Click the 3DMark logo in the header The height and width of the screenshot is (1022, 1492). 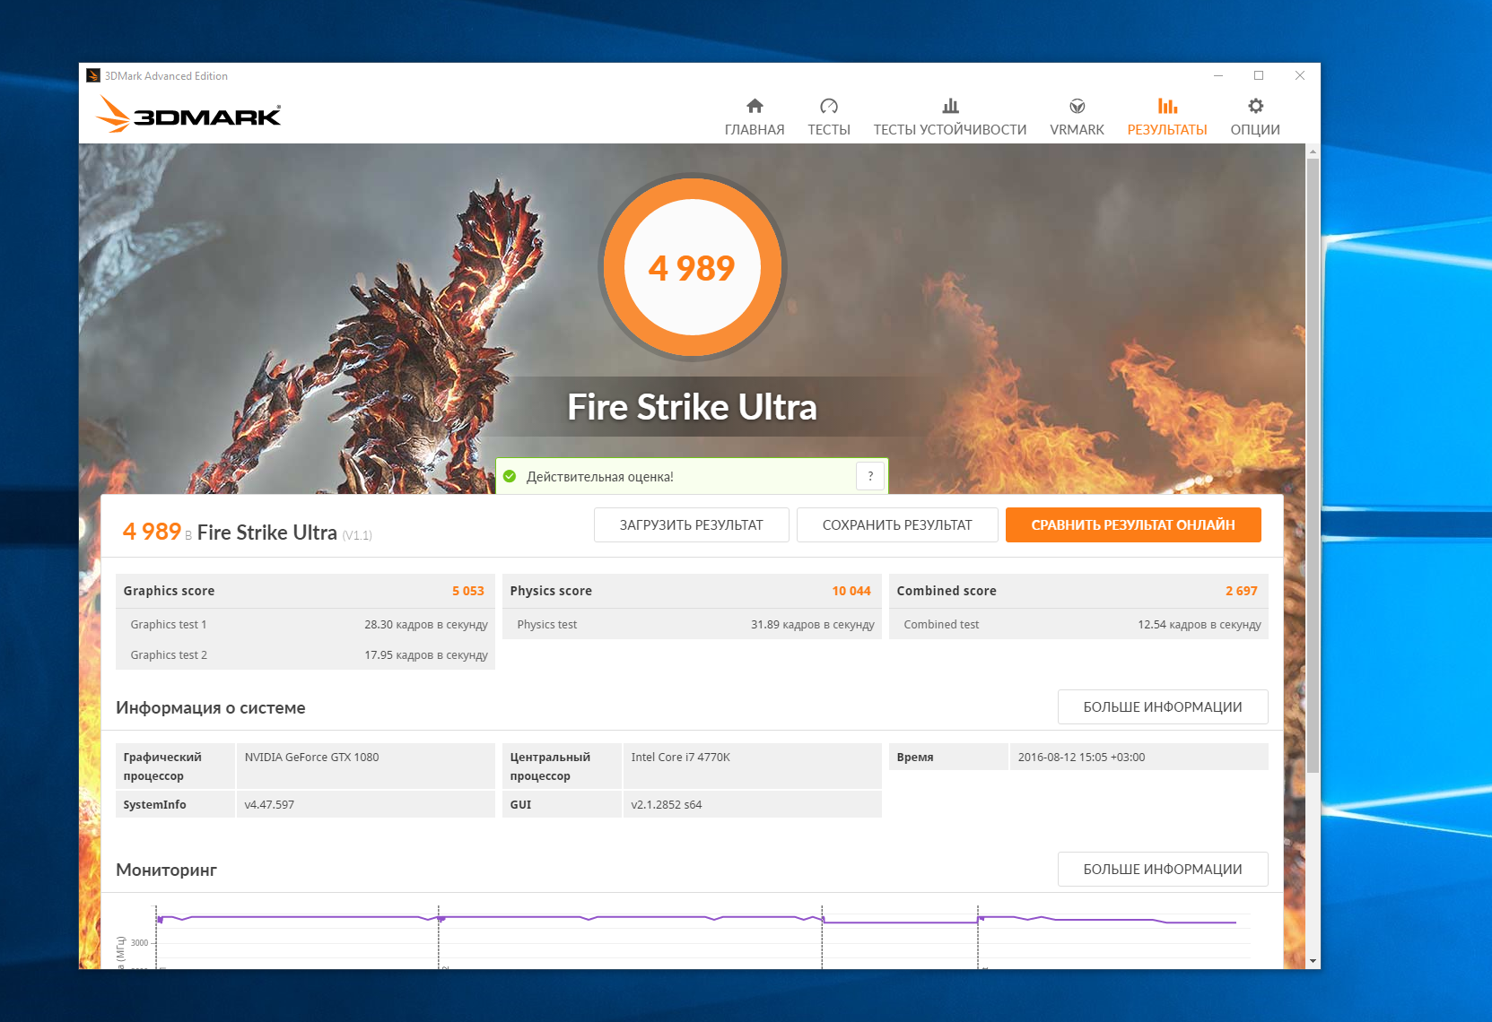pos(188,114)
